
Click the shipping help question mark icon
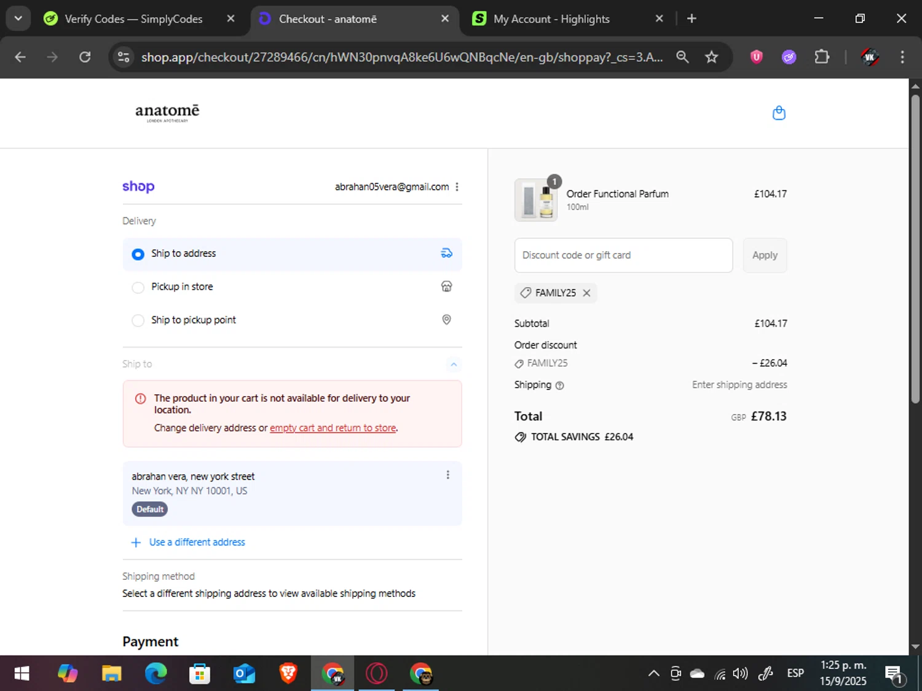point(559,386)
